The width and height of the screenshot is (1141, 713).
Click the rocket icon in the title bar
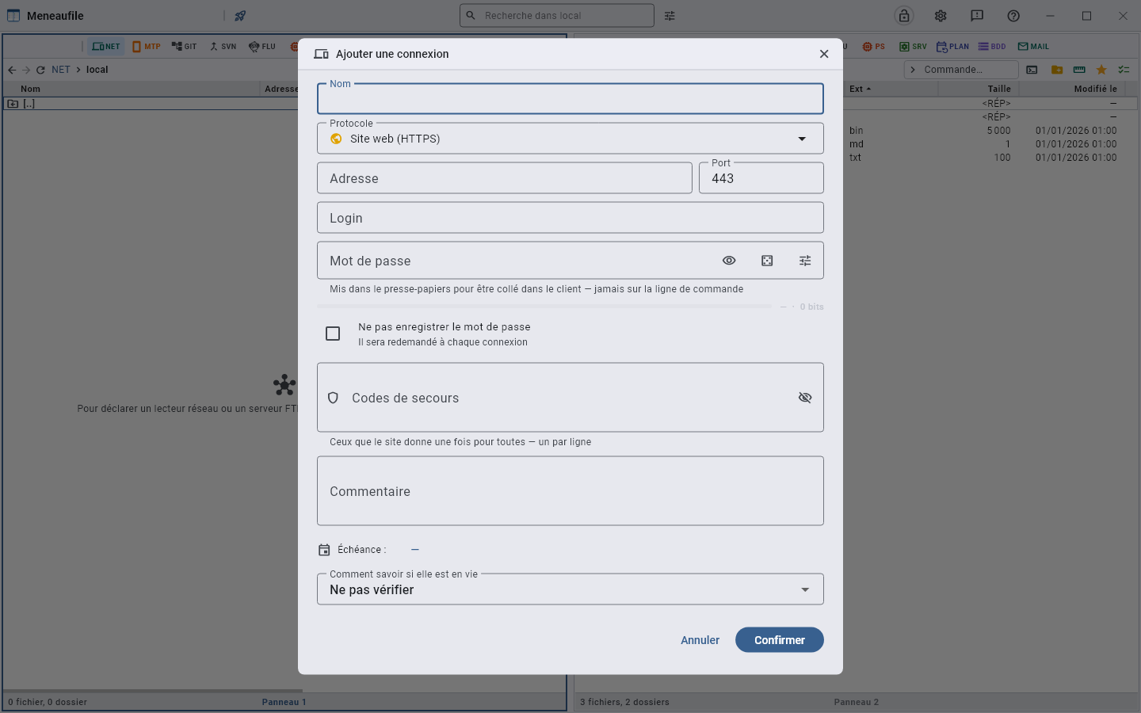coord(240,16)
